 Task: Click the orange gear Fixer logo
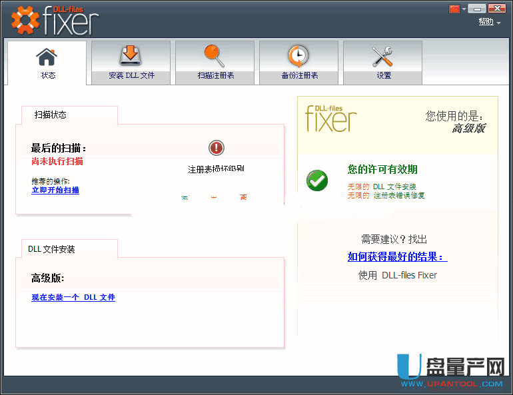pos(25,20)
